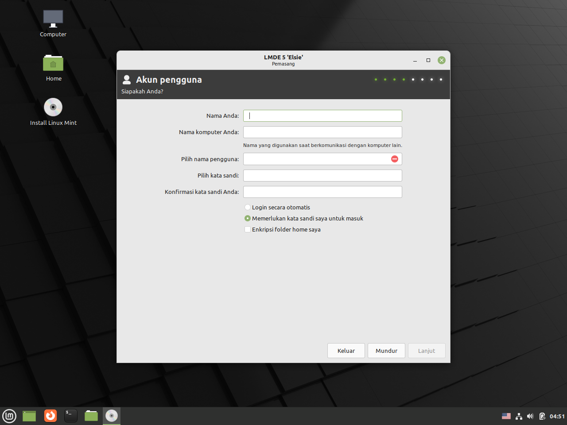Launch Firefox from the taskbar

[x=50, y=416]
